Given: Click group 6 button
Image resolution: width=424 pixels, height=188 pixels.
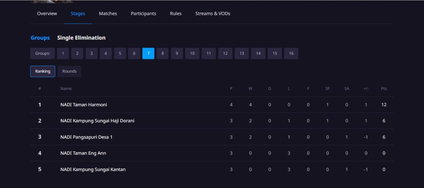Looking at the screenshot, I should (134, 54).
